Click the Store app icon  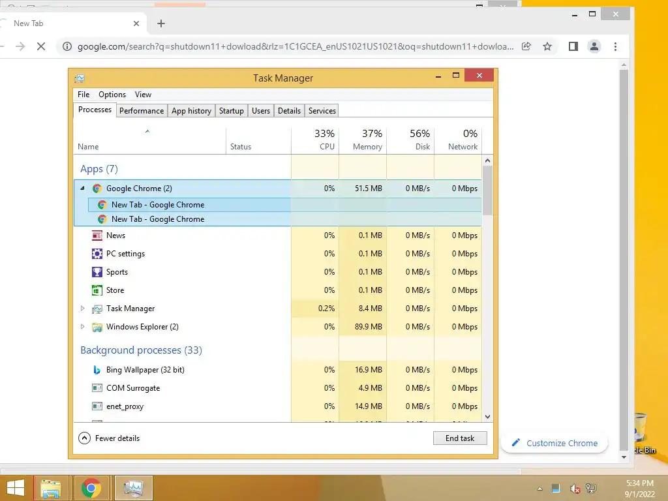point(97,290)
